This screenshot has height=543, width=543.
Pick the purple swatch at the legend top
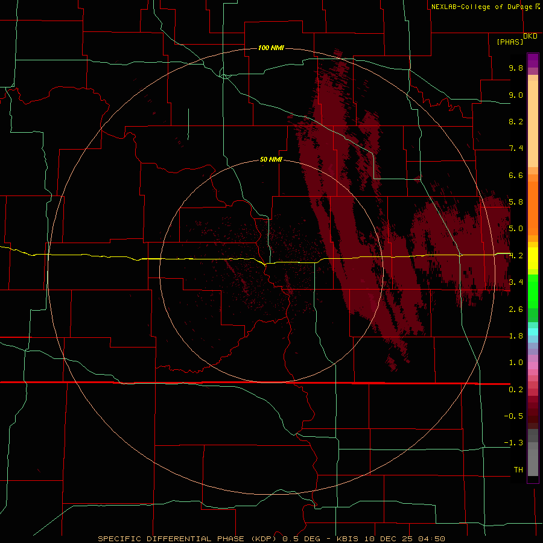[533, 60]
